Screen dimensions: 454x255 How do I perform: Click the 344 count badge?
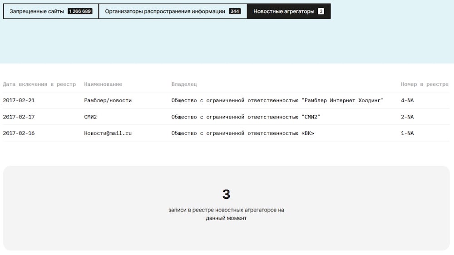(235, 11)
